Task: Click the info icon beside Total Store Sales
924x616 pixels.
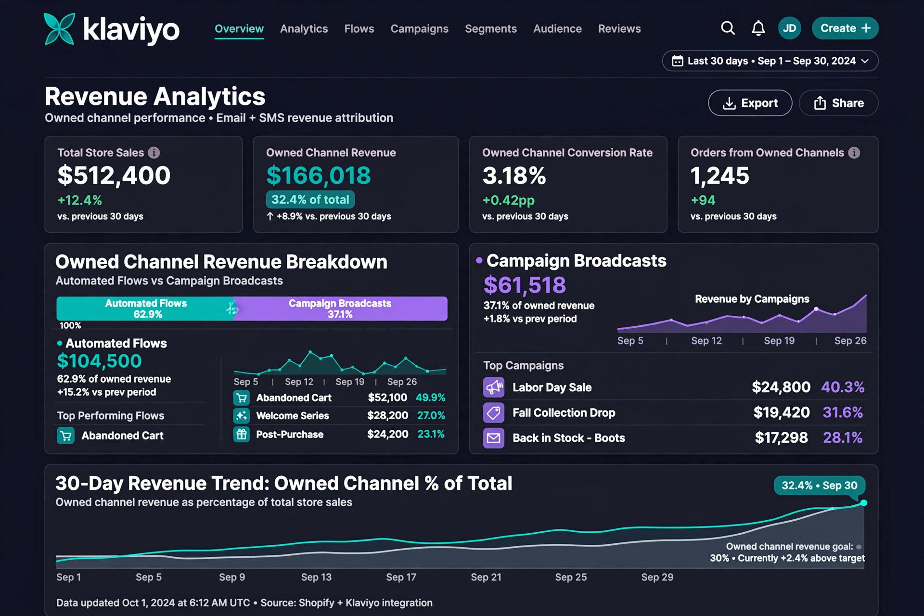Action: [x=154, y=153]
